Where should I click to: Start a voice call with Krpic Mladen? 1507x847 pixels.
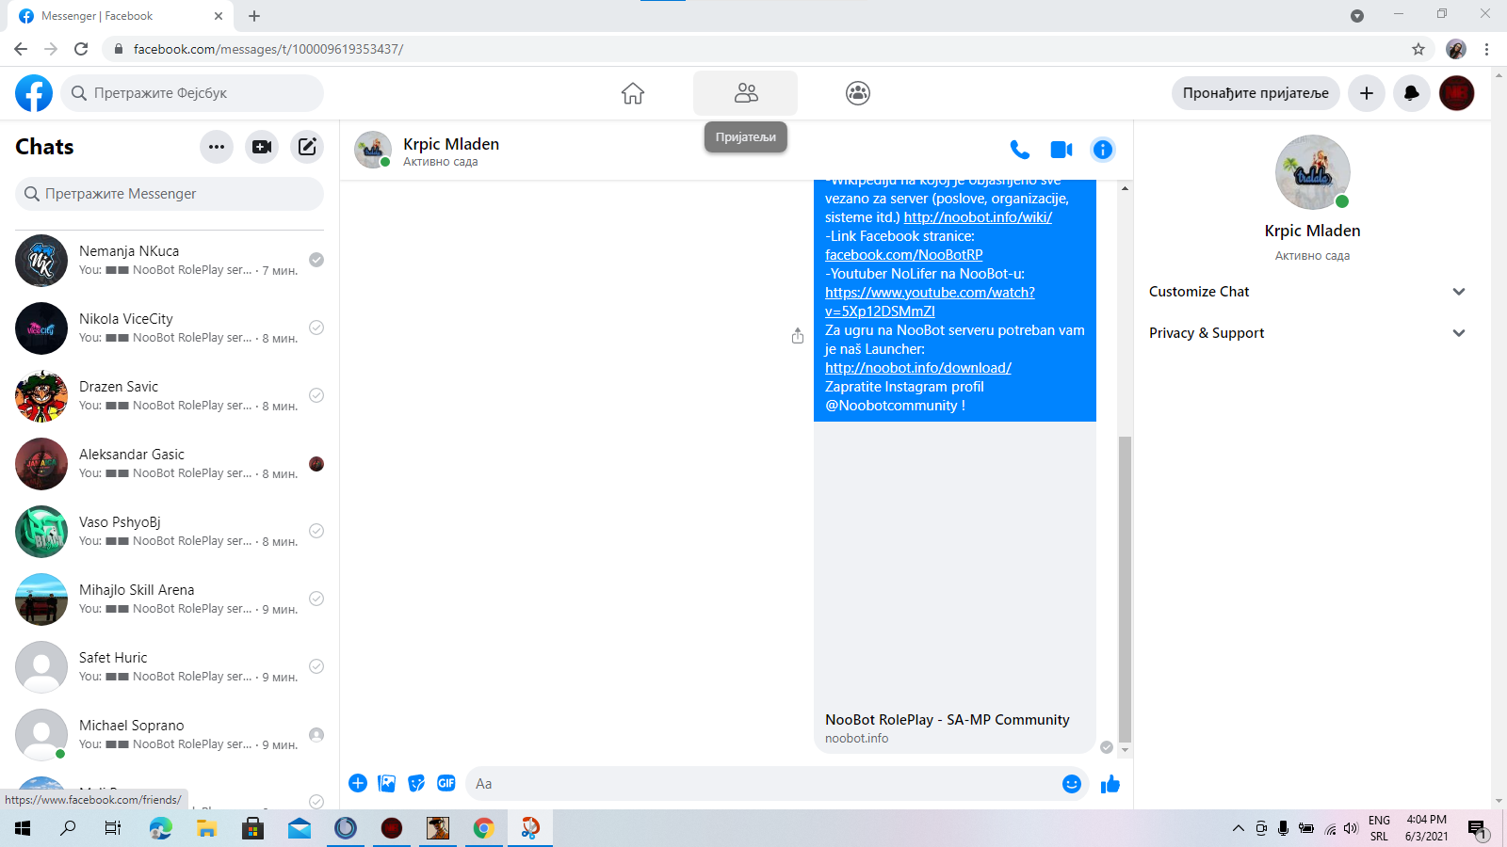coord(1019,150)
